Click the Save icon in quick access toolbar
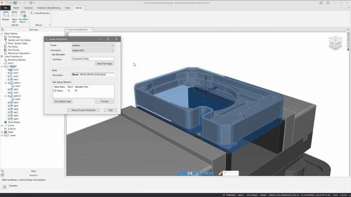This screenshot has height=197, width=351. [x=15, y=3]
